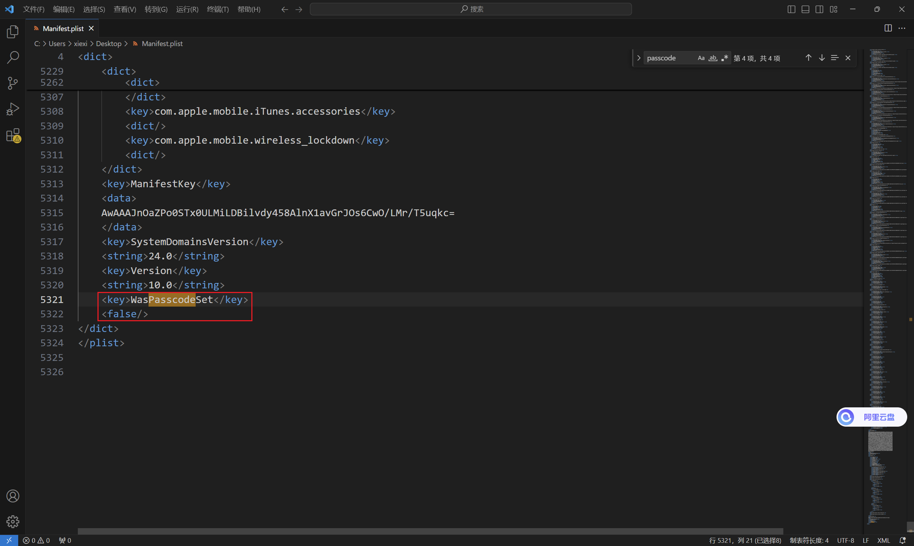This screenshot has height=546, width=914.
Task: Close the find widget
Action: (x=848, y=58)
